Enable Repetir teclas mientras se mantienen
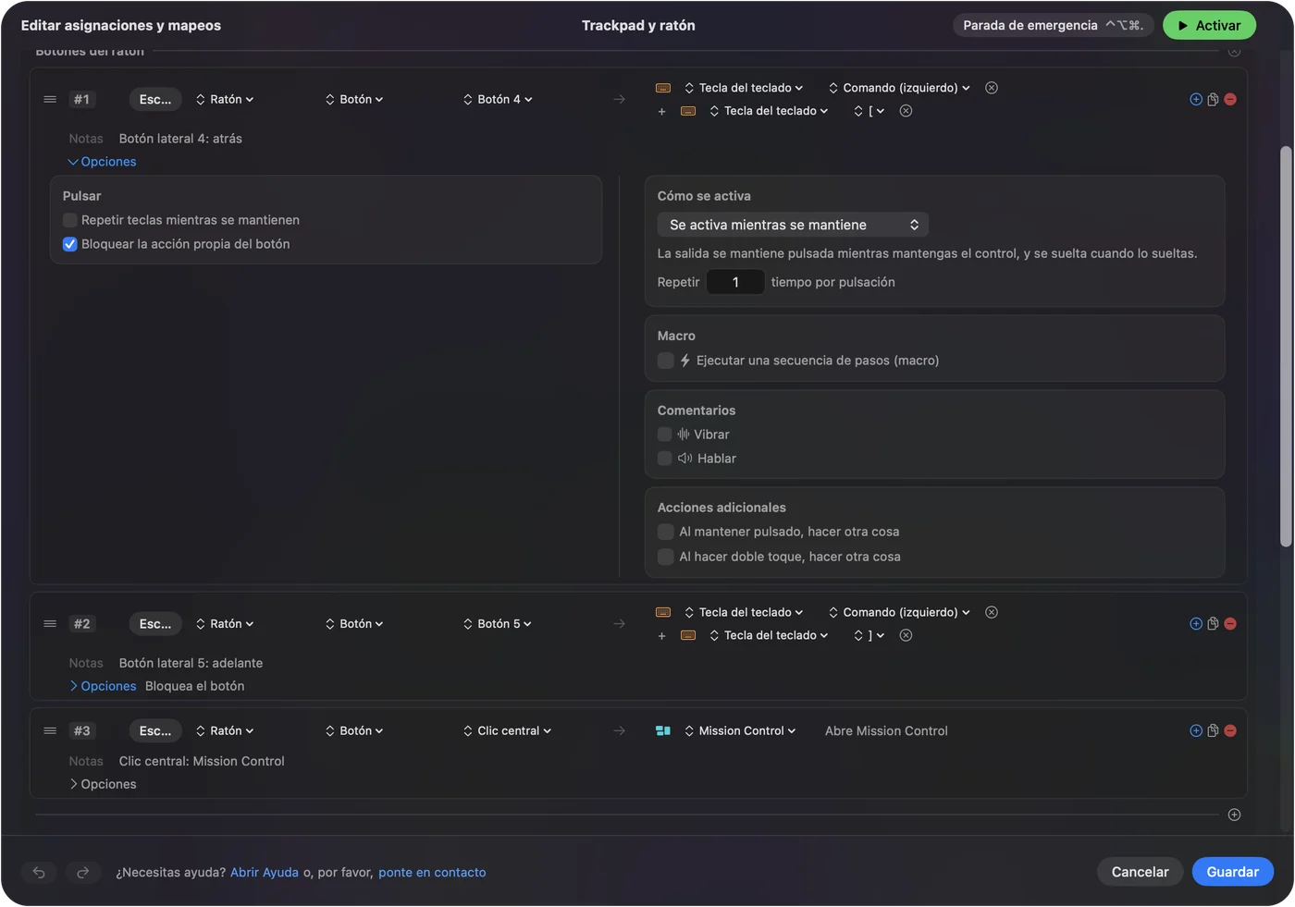The width and height of the screenshot is (1295, 907). tap(69, 220)
